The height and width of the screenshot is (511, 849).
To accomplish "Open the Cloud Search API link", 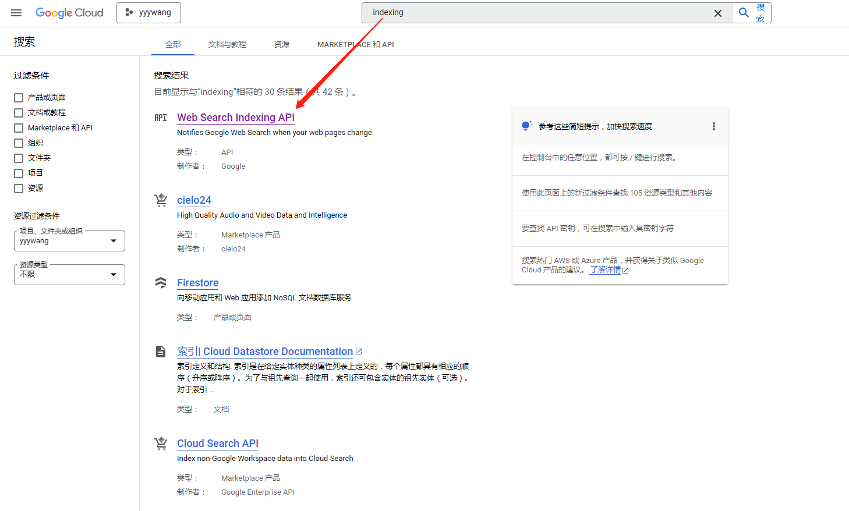I will (217, 443).
